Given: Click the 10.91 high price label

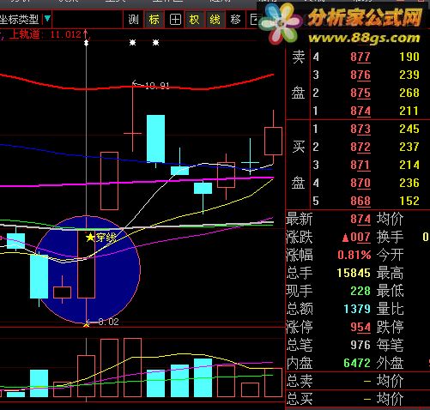Looking at the screenshot, I should tap(157, 86).
